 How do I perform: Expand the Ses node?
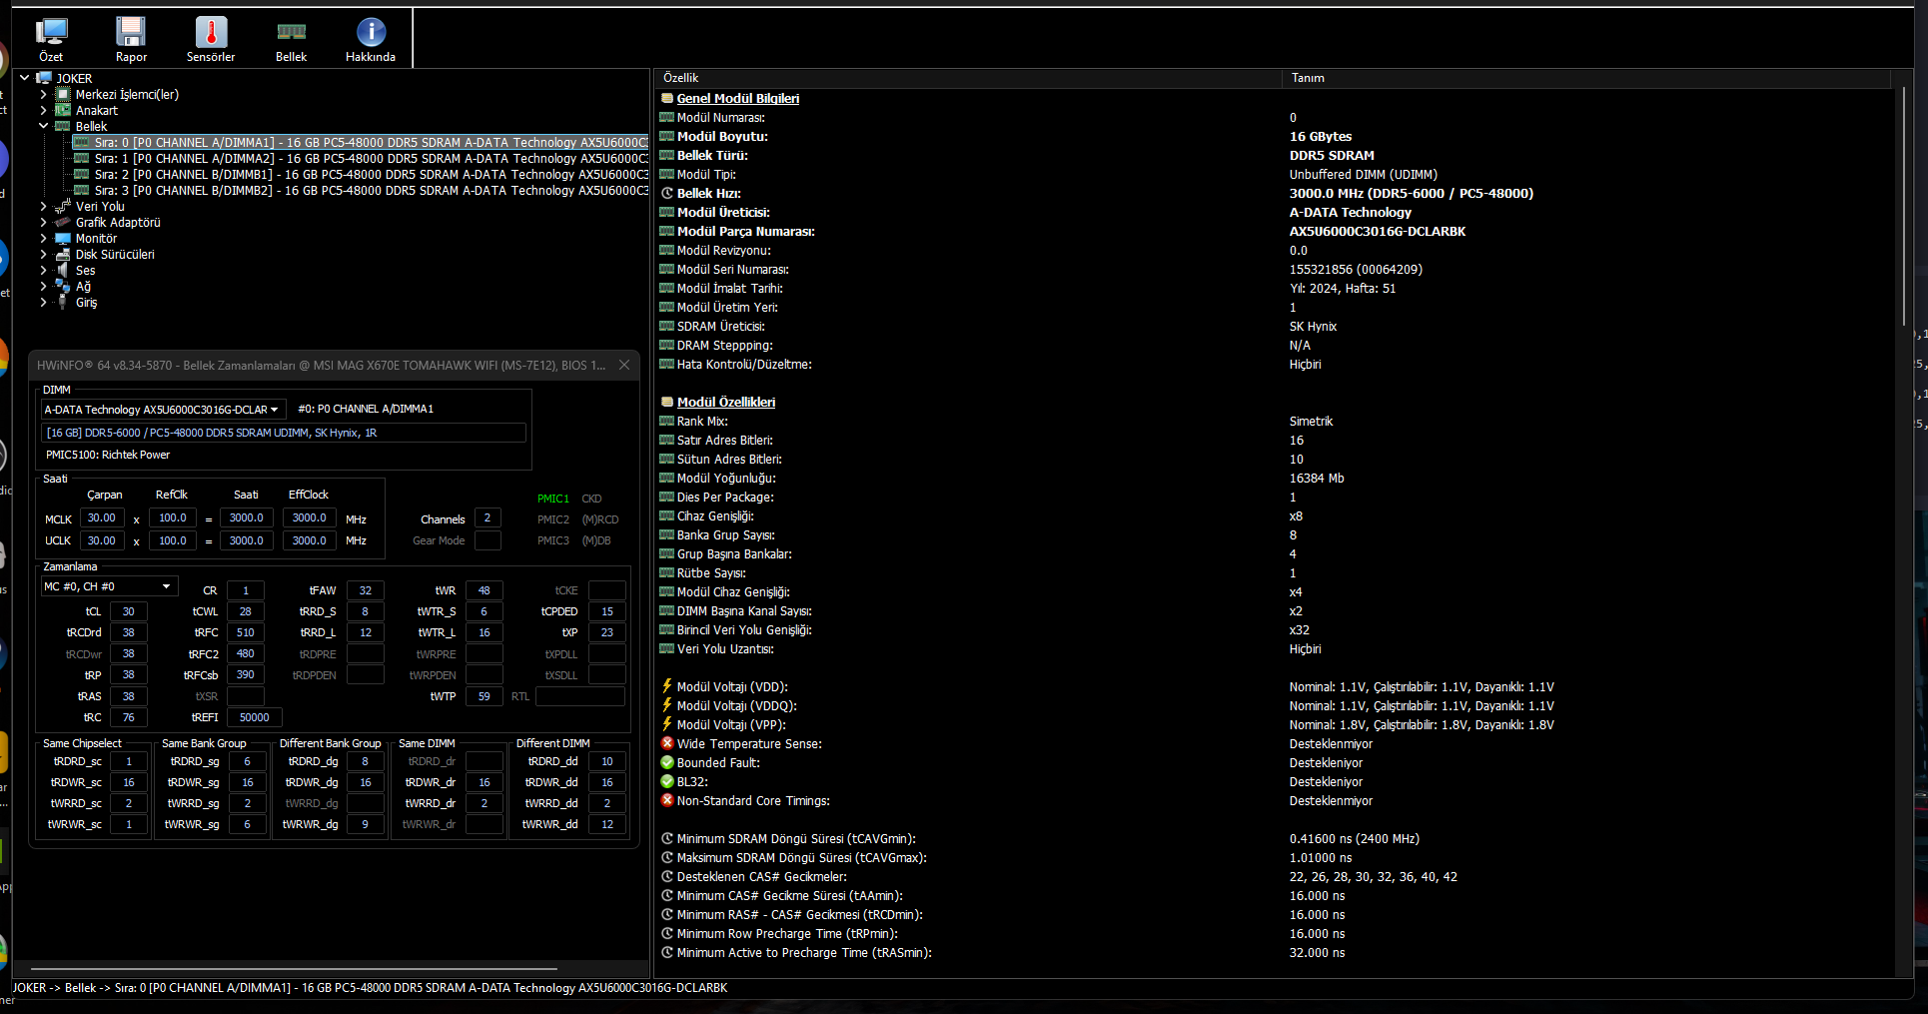click(x=44, y=270)
